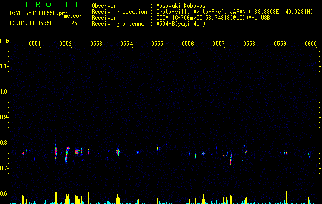322x204 pixels.
Task: Select the meteor count value 25
Action: coord(74,23)
